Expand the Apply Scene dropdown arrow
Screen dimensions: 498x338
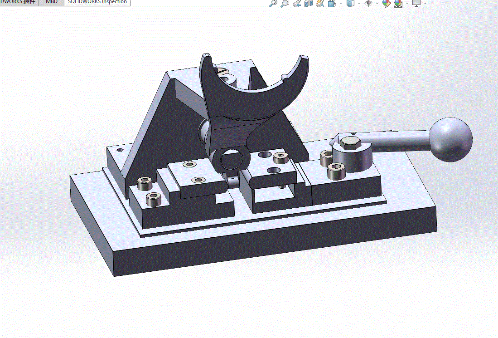[407, 4]
